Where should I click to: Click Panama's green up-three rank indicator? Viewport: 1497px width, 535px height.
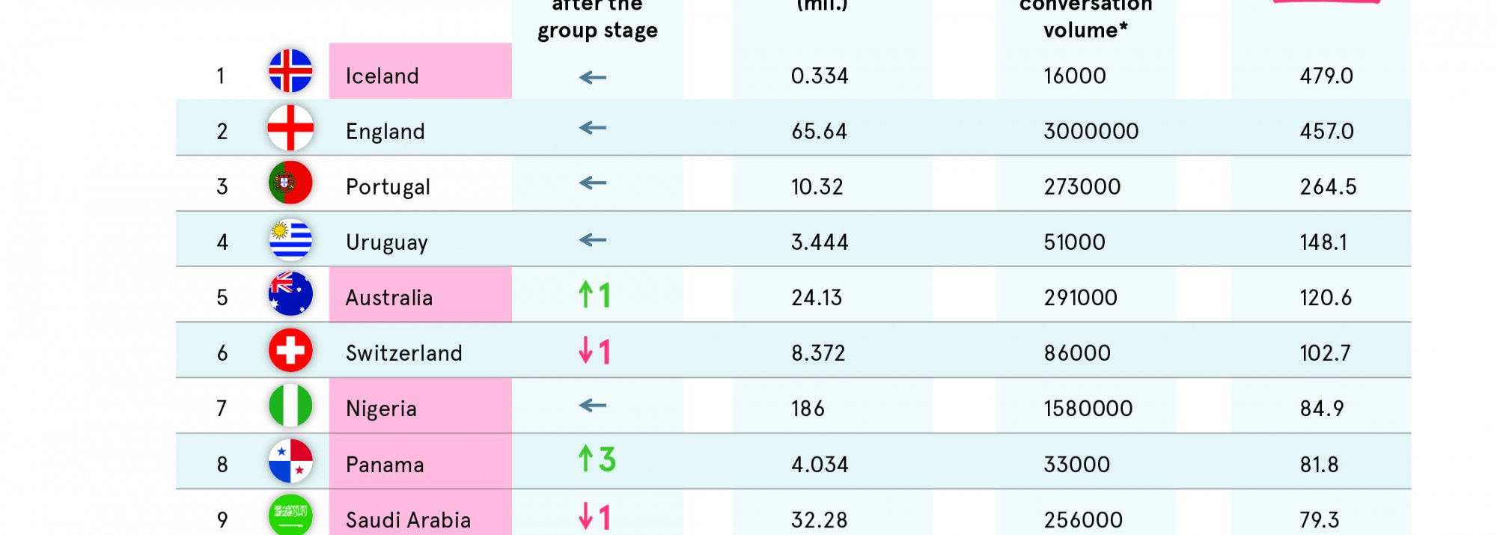pos(597,459)
